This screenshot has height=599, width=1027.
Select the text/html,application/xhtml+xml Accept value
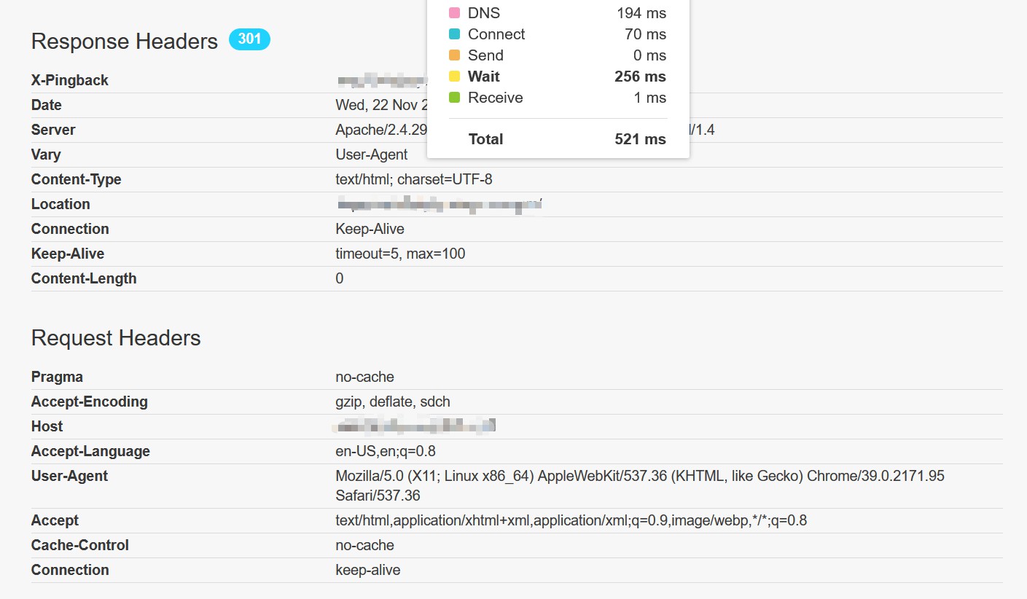571,520
